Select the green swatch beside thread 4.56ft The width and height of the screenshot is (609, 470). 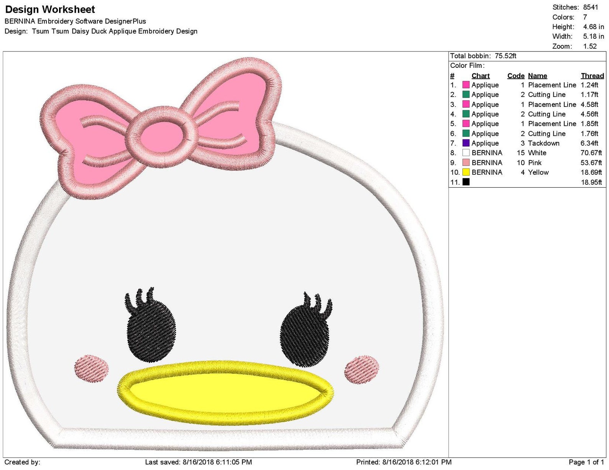coord(466,114)
